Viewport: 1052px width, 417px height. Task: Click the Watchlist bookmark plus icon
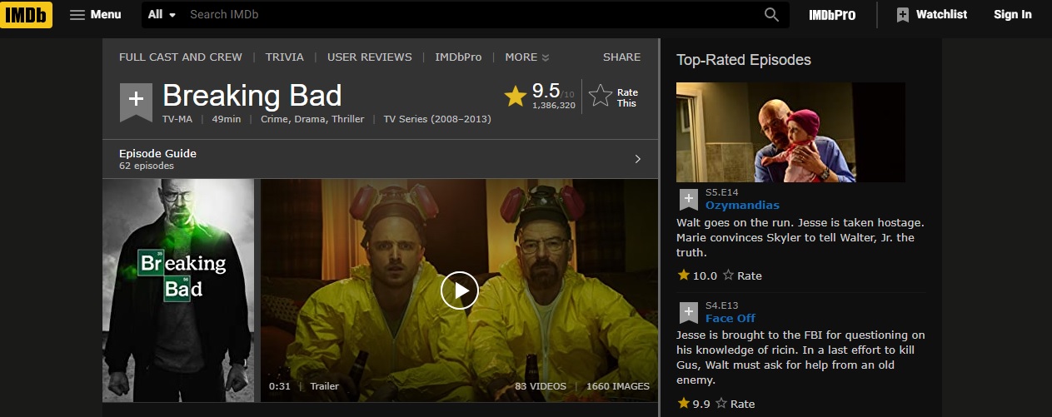(903, 15)
